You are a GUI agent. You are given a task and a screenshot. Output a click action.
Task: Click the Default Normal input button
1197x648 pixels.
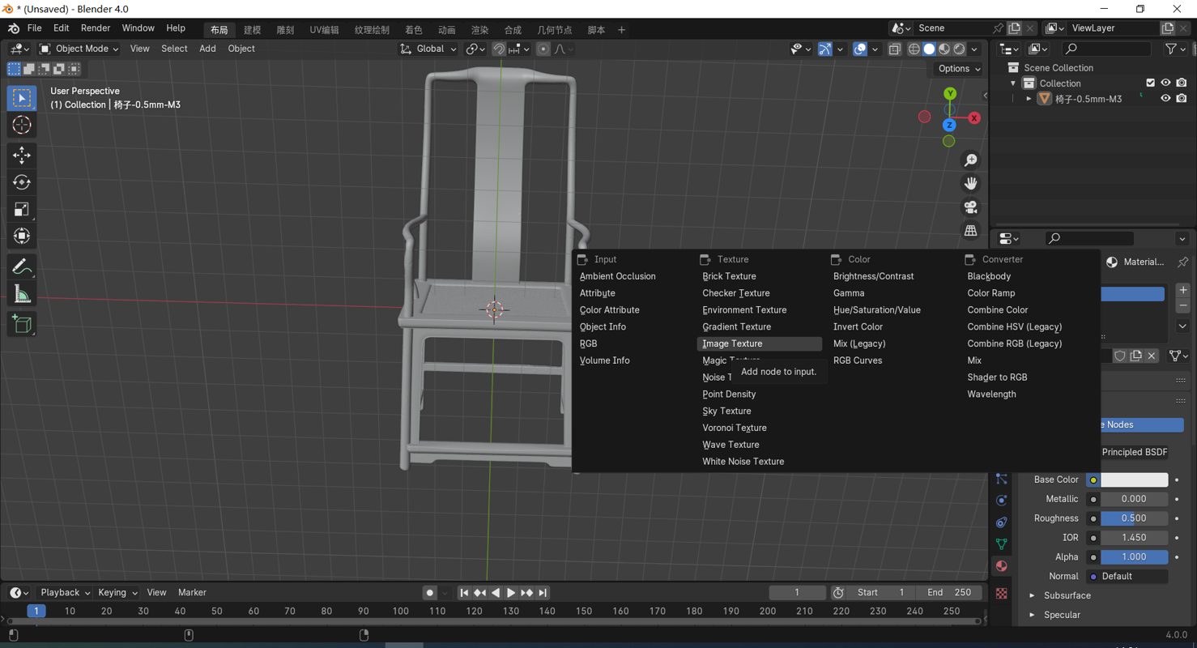pos(1127,576)
